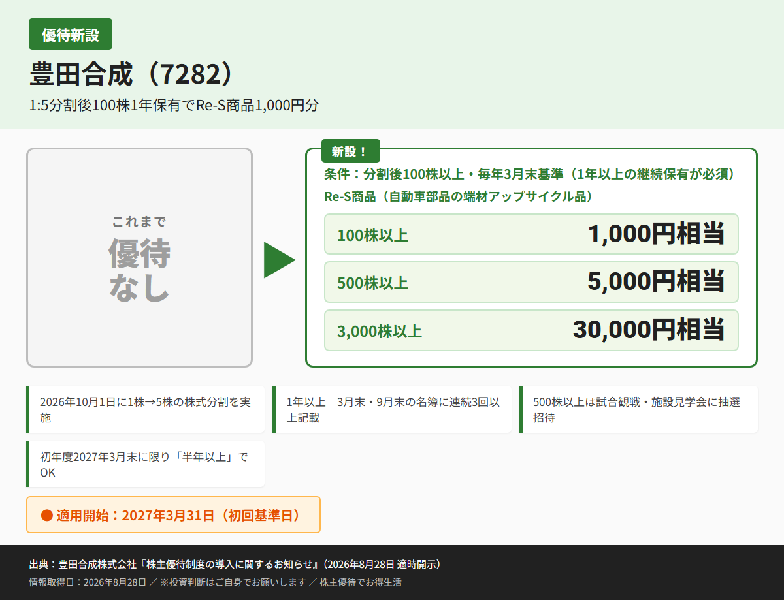Click the green right-pointing arrow icon
Image resolution: width=784 pixels, height=611 pixels.
tap(280, 260)
